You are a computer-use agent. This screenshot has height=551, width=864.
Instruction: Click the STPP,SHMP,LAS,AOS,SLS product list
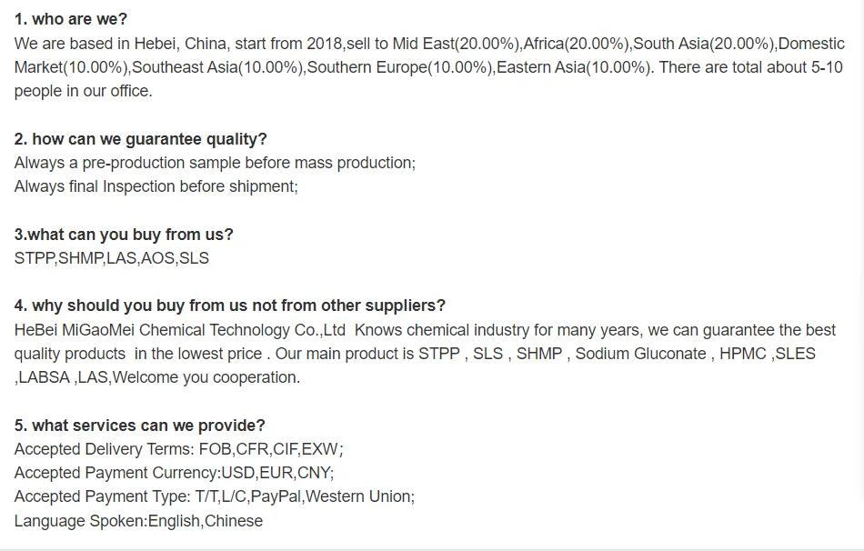coord(111,258)
